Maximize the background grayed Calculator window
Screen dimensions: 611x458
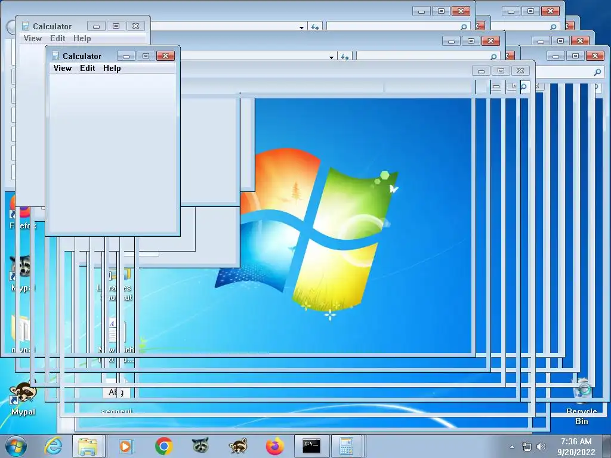pos(116,26)
